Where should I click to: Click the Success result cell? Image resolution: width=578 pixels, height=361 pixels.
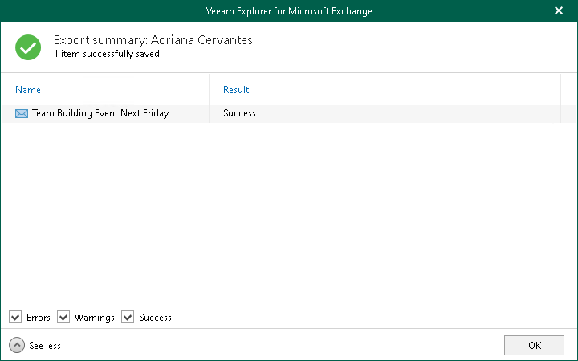(239, 114)
